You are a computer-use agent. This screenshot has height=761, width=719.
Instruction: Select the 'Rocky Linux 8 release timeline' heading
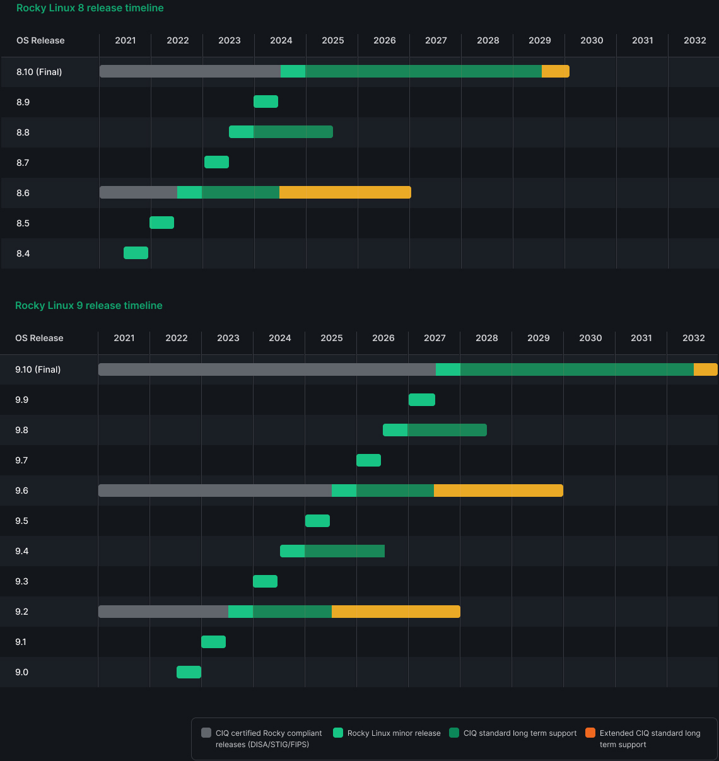90,8
